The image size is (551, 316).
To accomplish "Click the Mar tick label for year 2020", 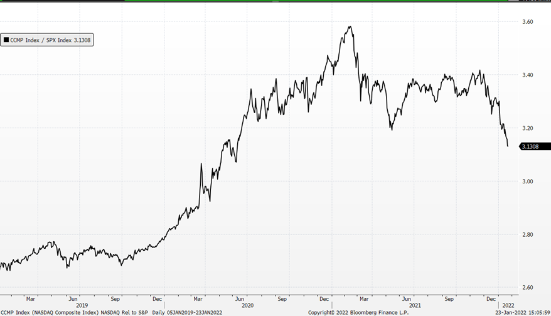I will (x=198, y=299).
